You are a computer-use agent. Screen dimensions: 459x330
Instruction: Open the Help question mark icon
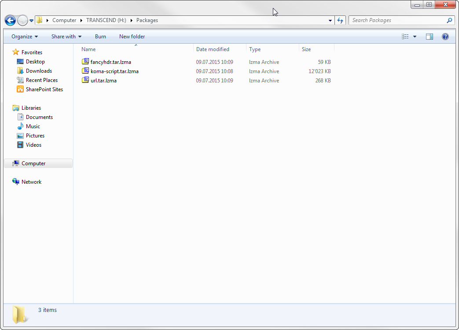(x=445, y=37)
